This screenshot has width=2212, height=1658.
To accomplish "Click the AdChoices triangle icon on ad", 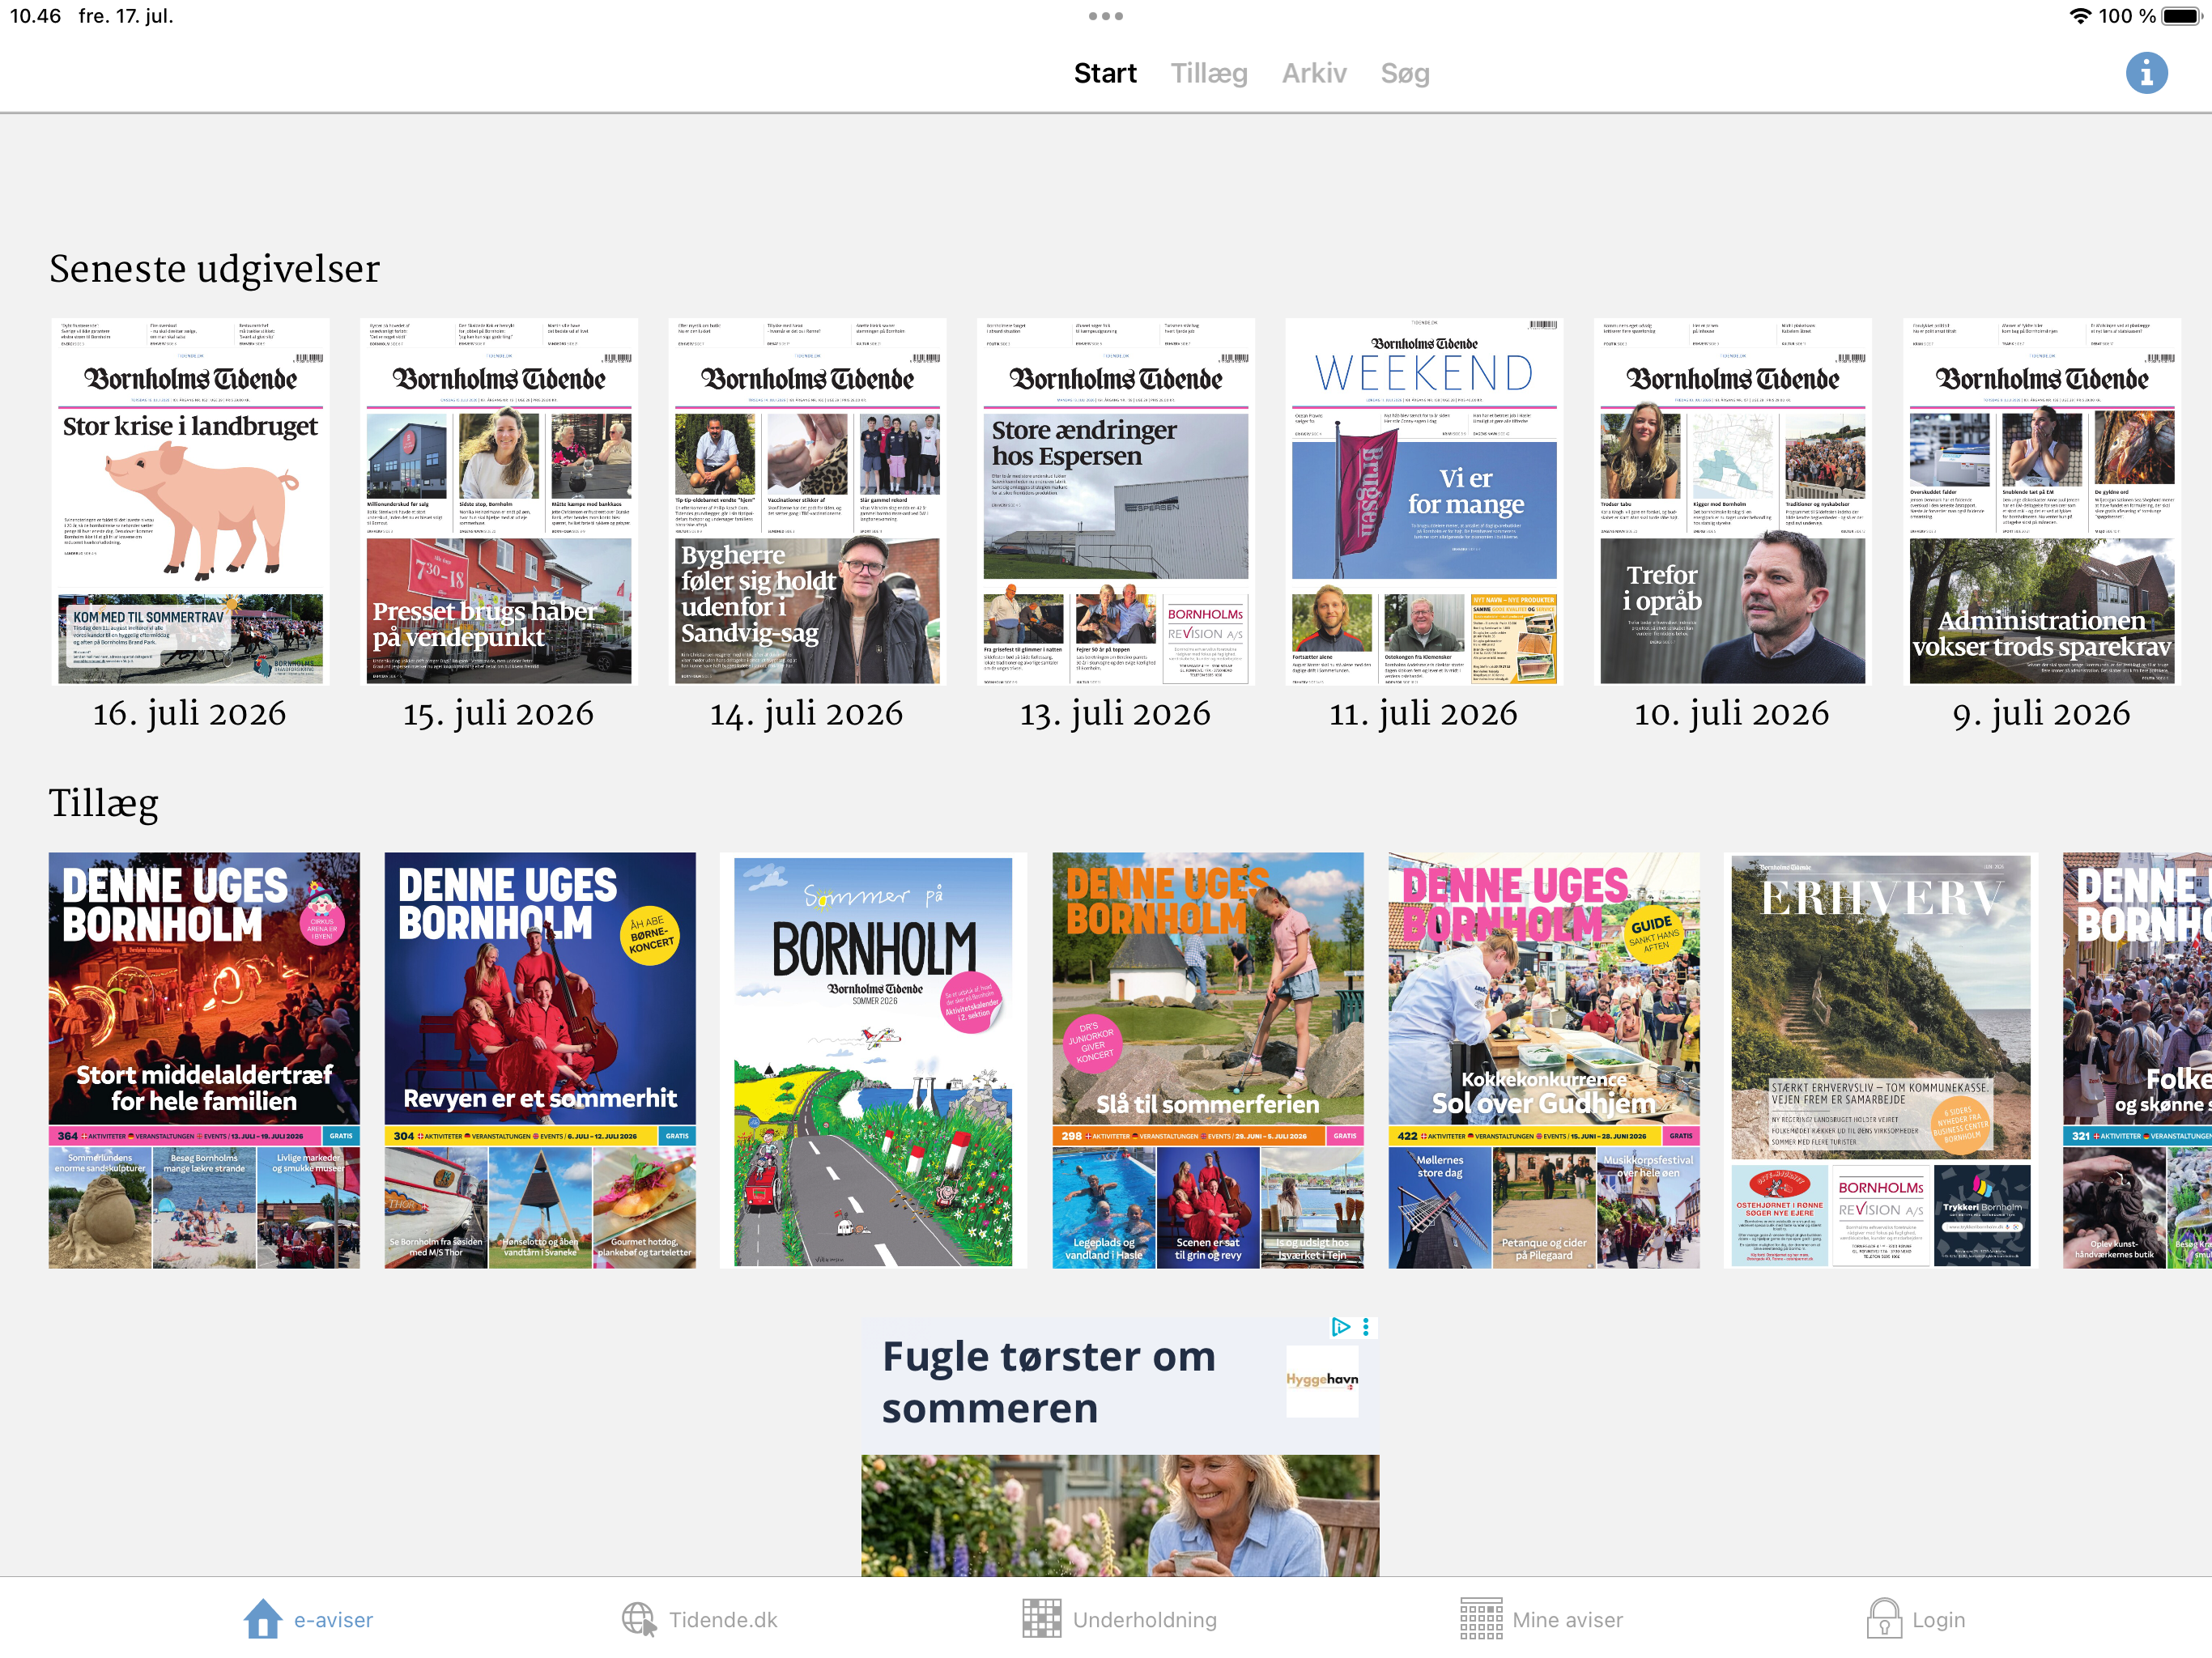I will pyautogui.click(x=1340, y=1327).
